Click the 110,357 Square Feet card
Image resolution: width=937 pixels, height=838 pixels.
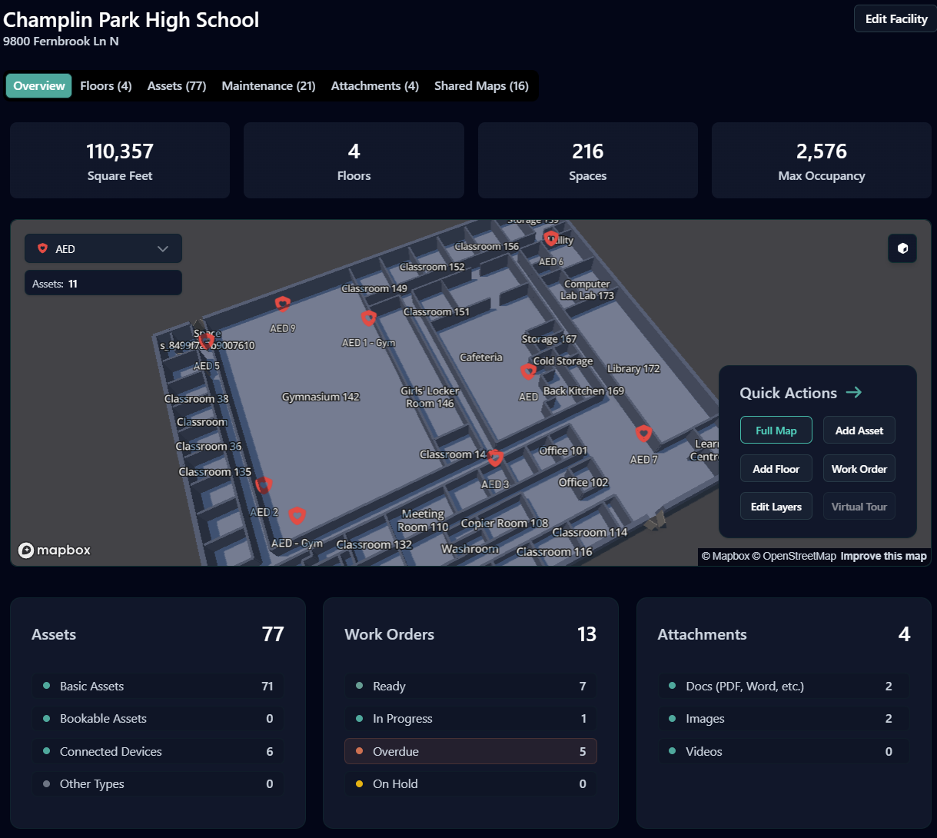click(x=120, y=161)
